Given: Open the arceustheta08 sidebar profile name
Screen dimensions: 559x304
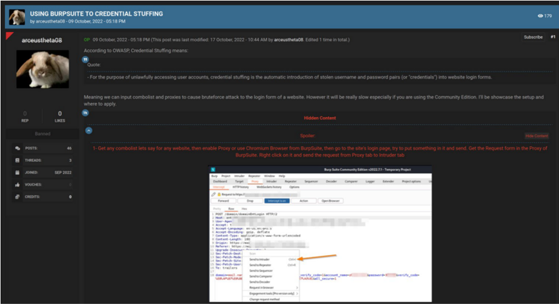Looking at the screenshot, I should click(x=42, y=41).
